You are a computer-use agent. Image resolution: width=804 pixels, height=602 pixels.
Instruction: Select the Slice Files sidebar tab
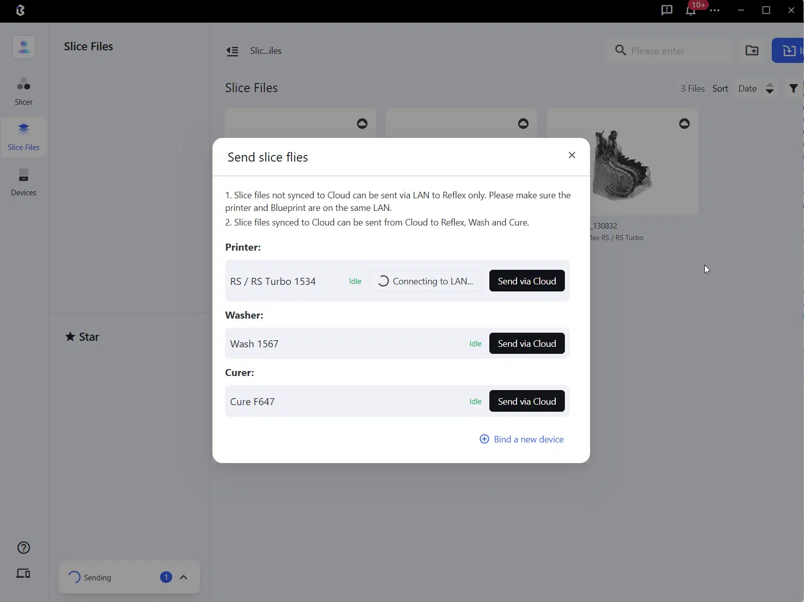point(24,136)
